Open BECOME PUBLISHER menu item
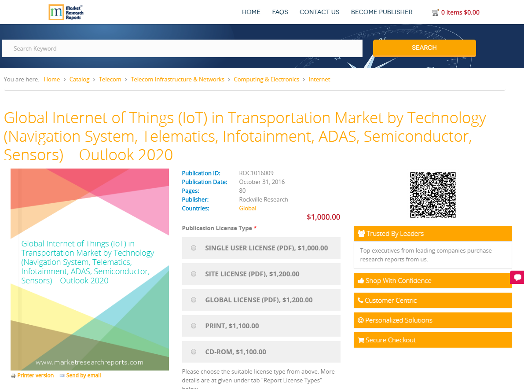 coord(381,12)
